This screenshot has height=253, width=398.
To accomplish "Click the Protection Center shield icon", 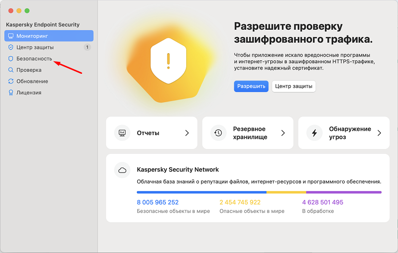I will click(11, 47).
